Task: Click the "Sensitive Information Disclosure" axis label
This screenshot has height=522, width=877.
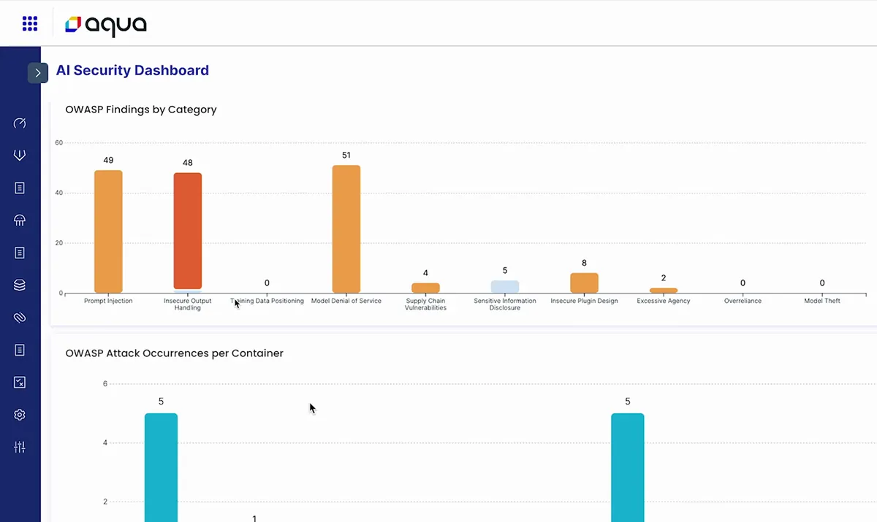Action: click(505, 304)
